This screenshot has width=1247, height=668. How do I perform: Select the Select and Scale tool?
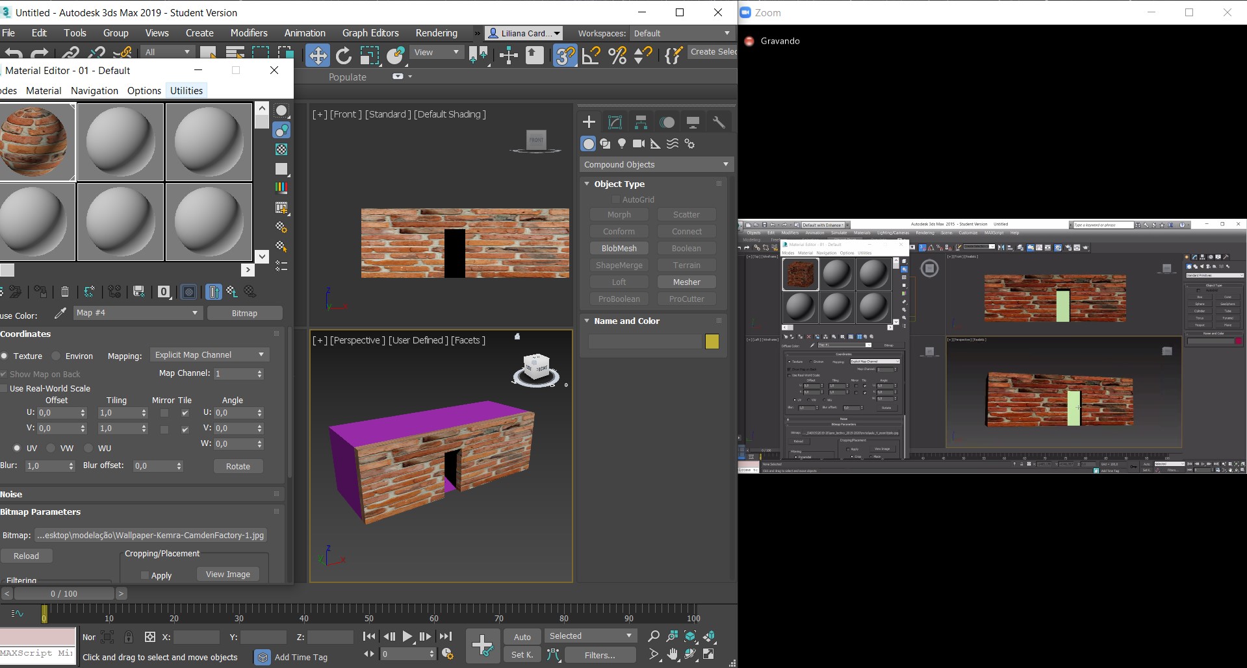tap(370, 56)
